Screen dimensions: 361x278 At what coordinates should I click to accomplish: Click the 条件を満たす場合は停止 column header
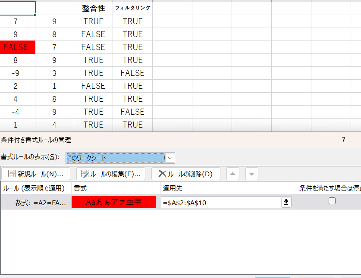coord(329,188)
